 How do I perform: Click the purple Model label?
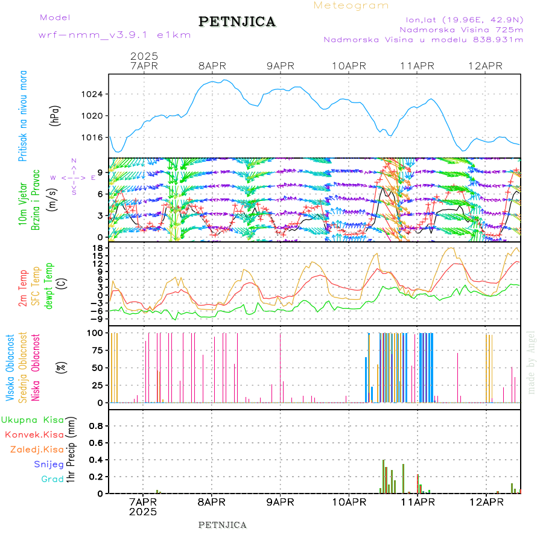click(55, 17)
